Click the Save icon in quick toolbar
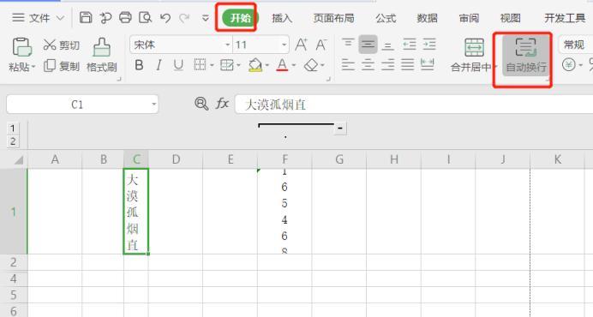Image resolution: width=593 pixels, height=317 pixels. click(86, 17)
